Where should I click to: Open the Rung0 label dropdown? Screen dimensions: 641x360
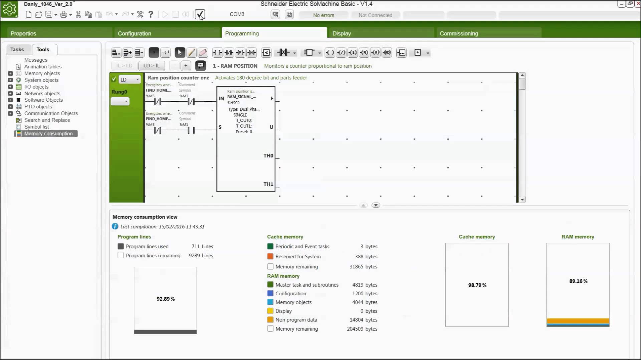pos(120,101)
